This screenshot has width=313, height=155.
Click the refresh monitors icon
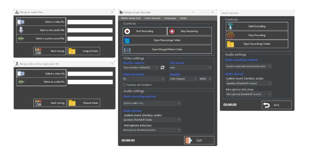point(162,67)
